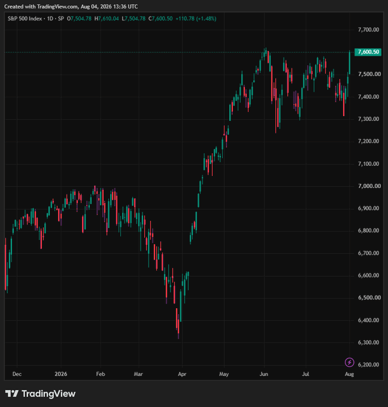
Task: Click the 6,600.00 price axis label
Action: (368, 275)
